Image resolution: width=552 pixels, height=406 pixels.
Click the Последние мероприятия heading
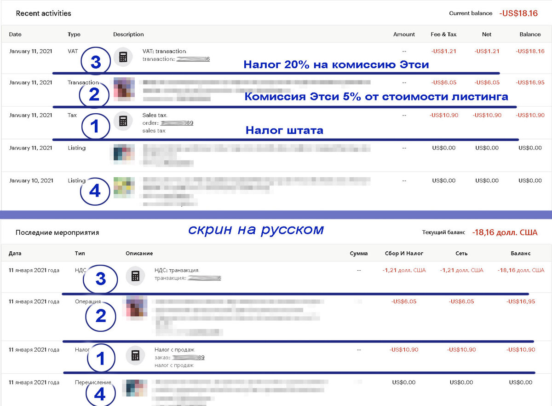pyautogui.click(x=57, y=233)
